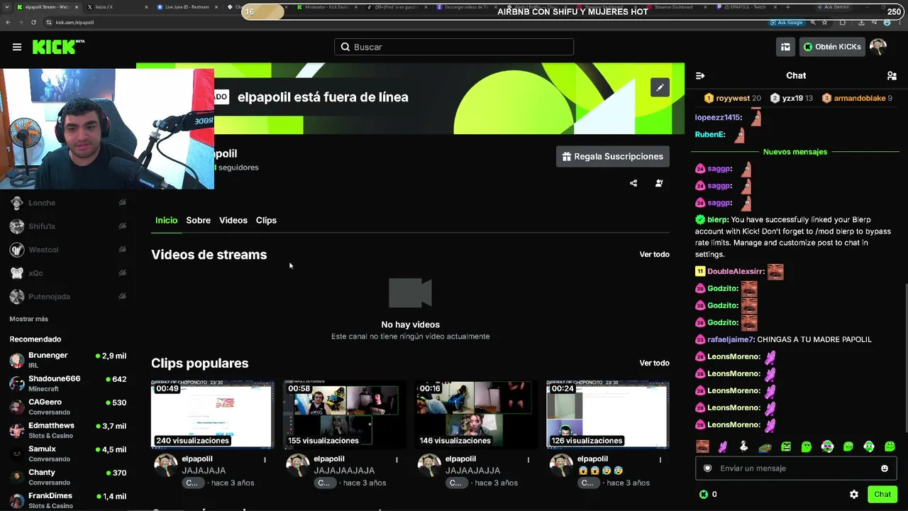Click the Enviar un mensaje input
Screen dimensions: 908x511
pos(796,468)
